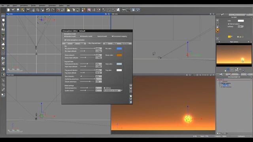The width and height of the screenshot is (253, 142).
Task: Open the File menu
Action: click(3, 6)
